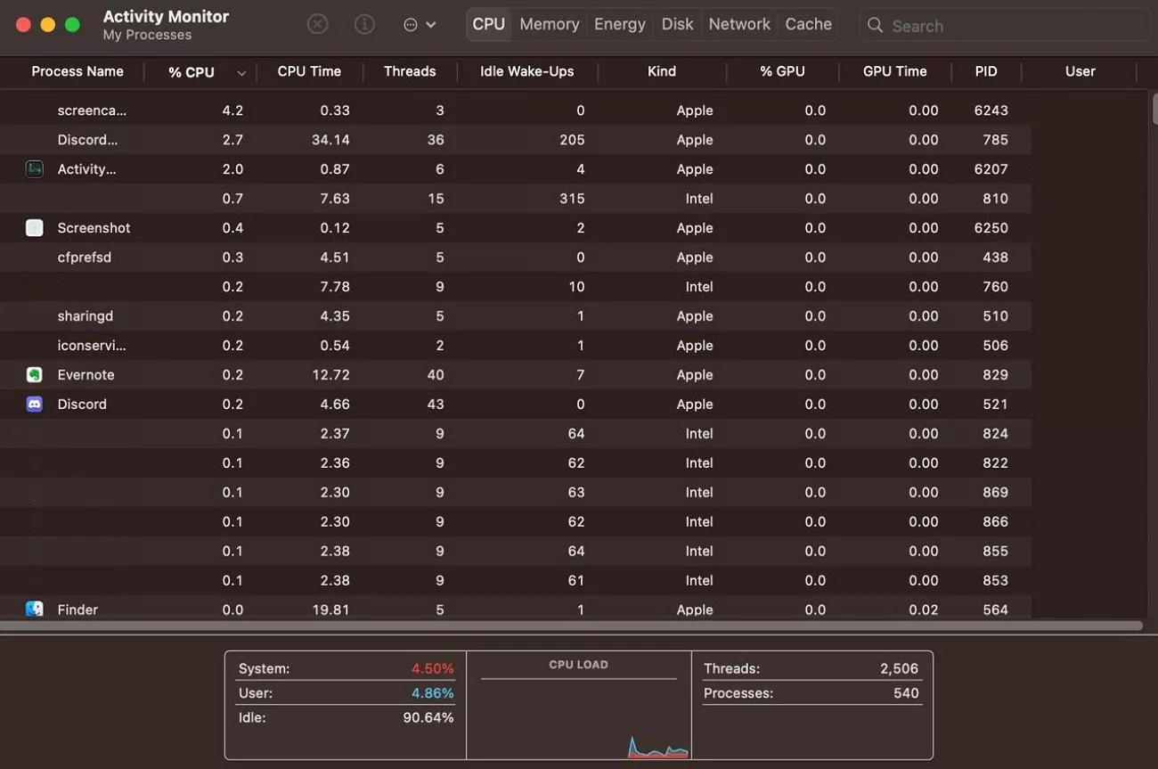Click the User 4.86% readout
Screen dimensions: 1158x769
click(x=433, y=693)
